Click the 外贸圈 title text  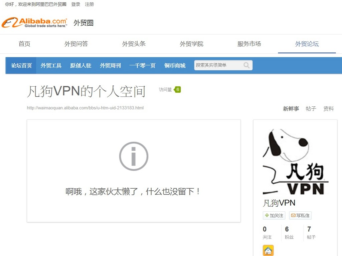83,23
